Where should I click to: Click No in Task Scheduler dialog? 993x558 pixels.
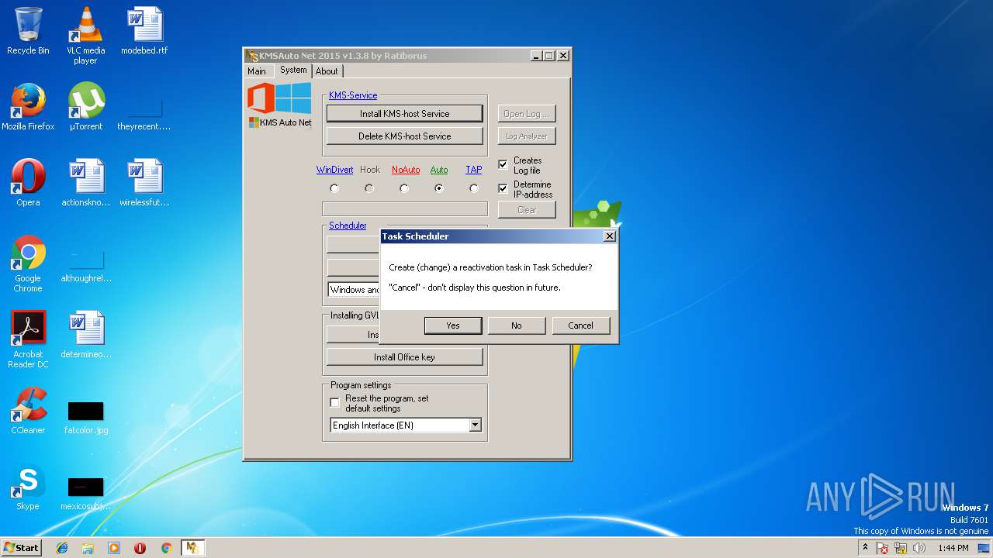tap(517, 325)
